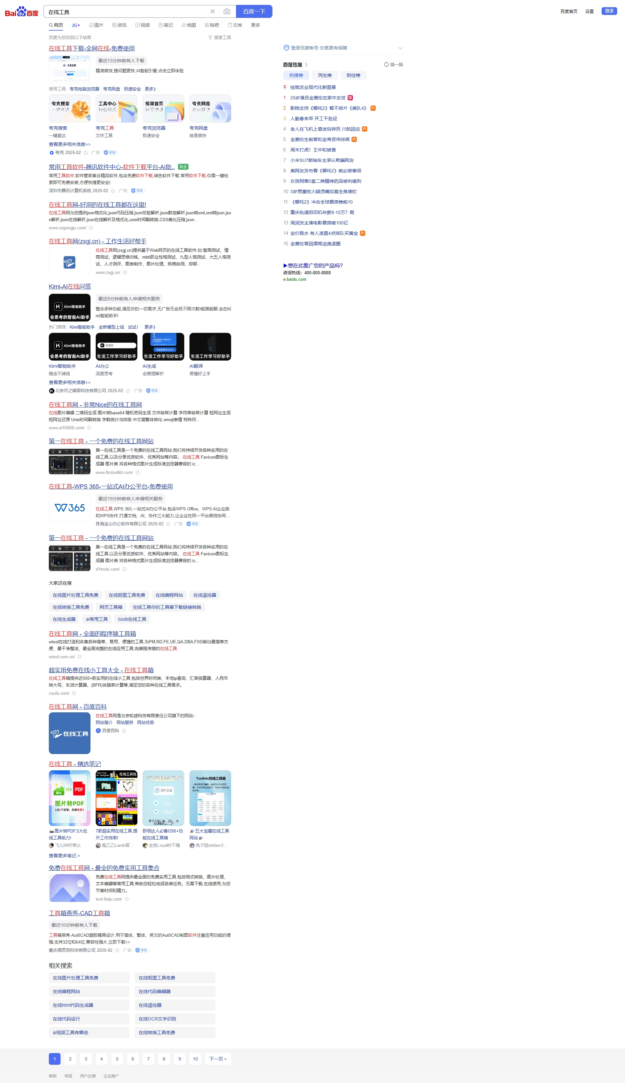Open 在线工具-WPS 365 result title
This screenshot has height=1083, width=625.
111,487
